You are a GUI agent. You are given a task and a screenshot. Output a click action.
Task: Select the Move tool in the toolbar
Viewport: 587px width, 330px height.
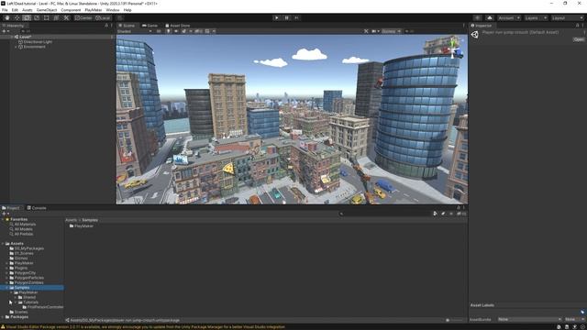[17, 17]
